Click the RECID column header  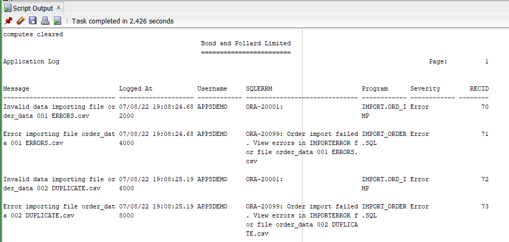point(479,88)
